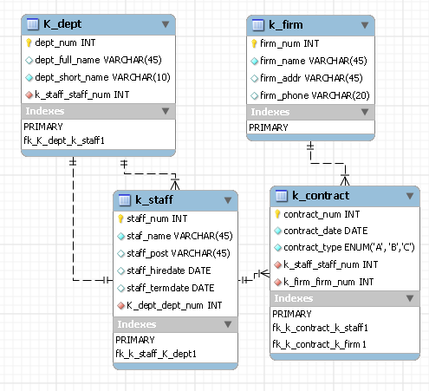The height and width of the screenshot is (391, 429).
Task: Collapse the k_staff table using header arrow
Action: 228,200
